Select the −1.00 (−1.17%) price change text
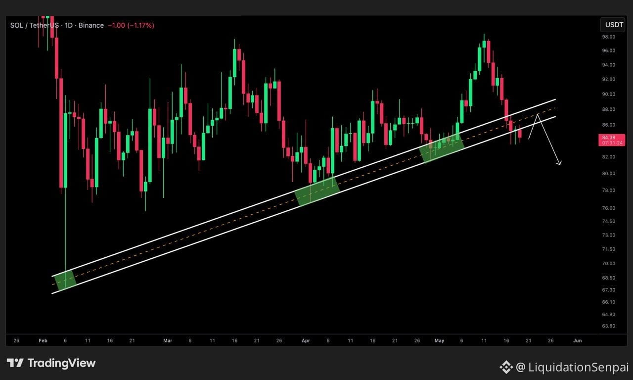The height and width of the screenshot is (380, 633). point(131,25)
